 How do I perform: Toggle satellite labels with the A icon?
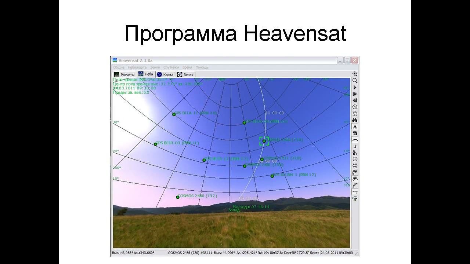355,126
